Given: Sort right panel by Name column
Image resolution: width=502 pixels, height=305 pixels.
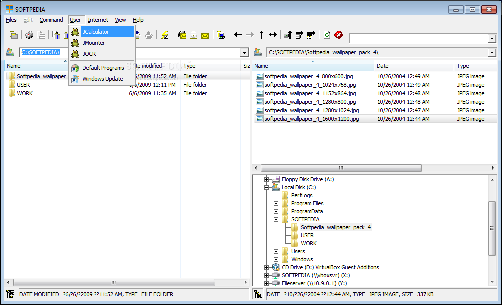Looking at the screenshot, I should pyautogui.click(x=313, y=66).
